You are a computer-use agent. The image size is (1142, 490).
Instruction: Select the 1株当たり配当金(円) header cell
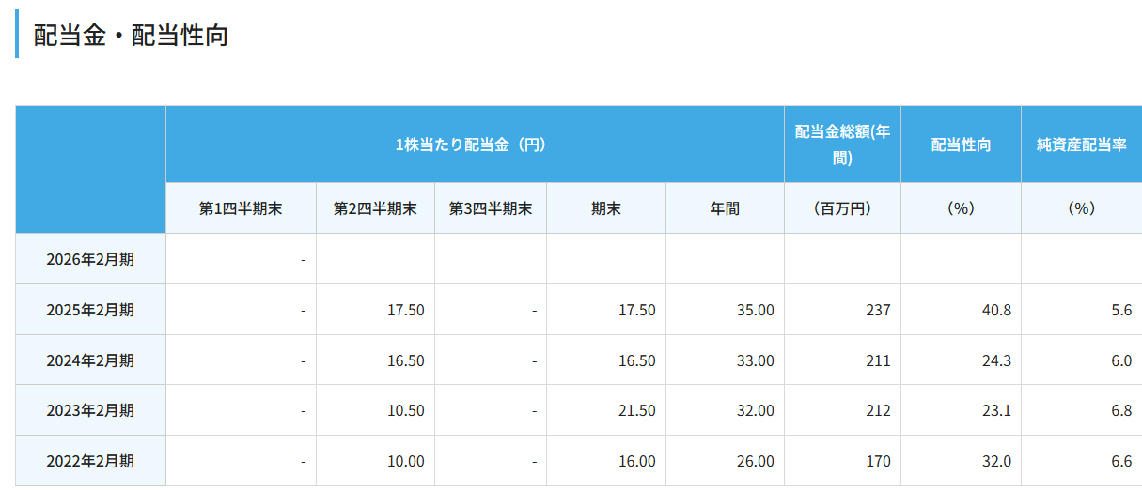tap(475, 145)
